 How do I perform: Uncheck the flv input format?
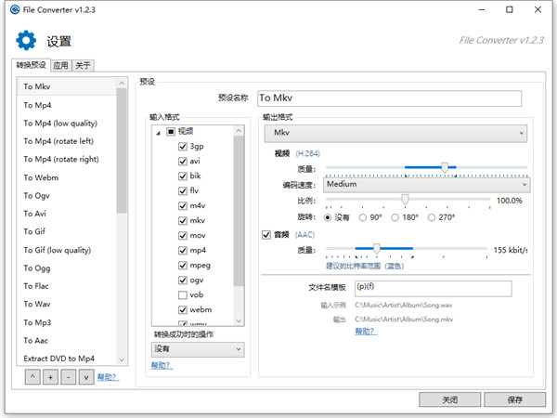183,190
